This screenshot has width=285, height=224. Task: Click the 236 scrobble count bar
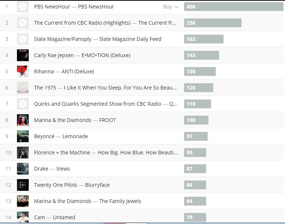pos(212,23)
